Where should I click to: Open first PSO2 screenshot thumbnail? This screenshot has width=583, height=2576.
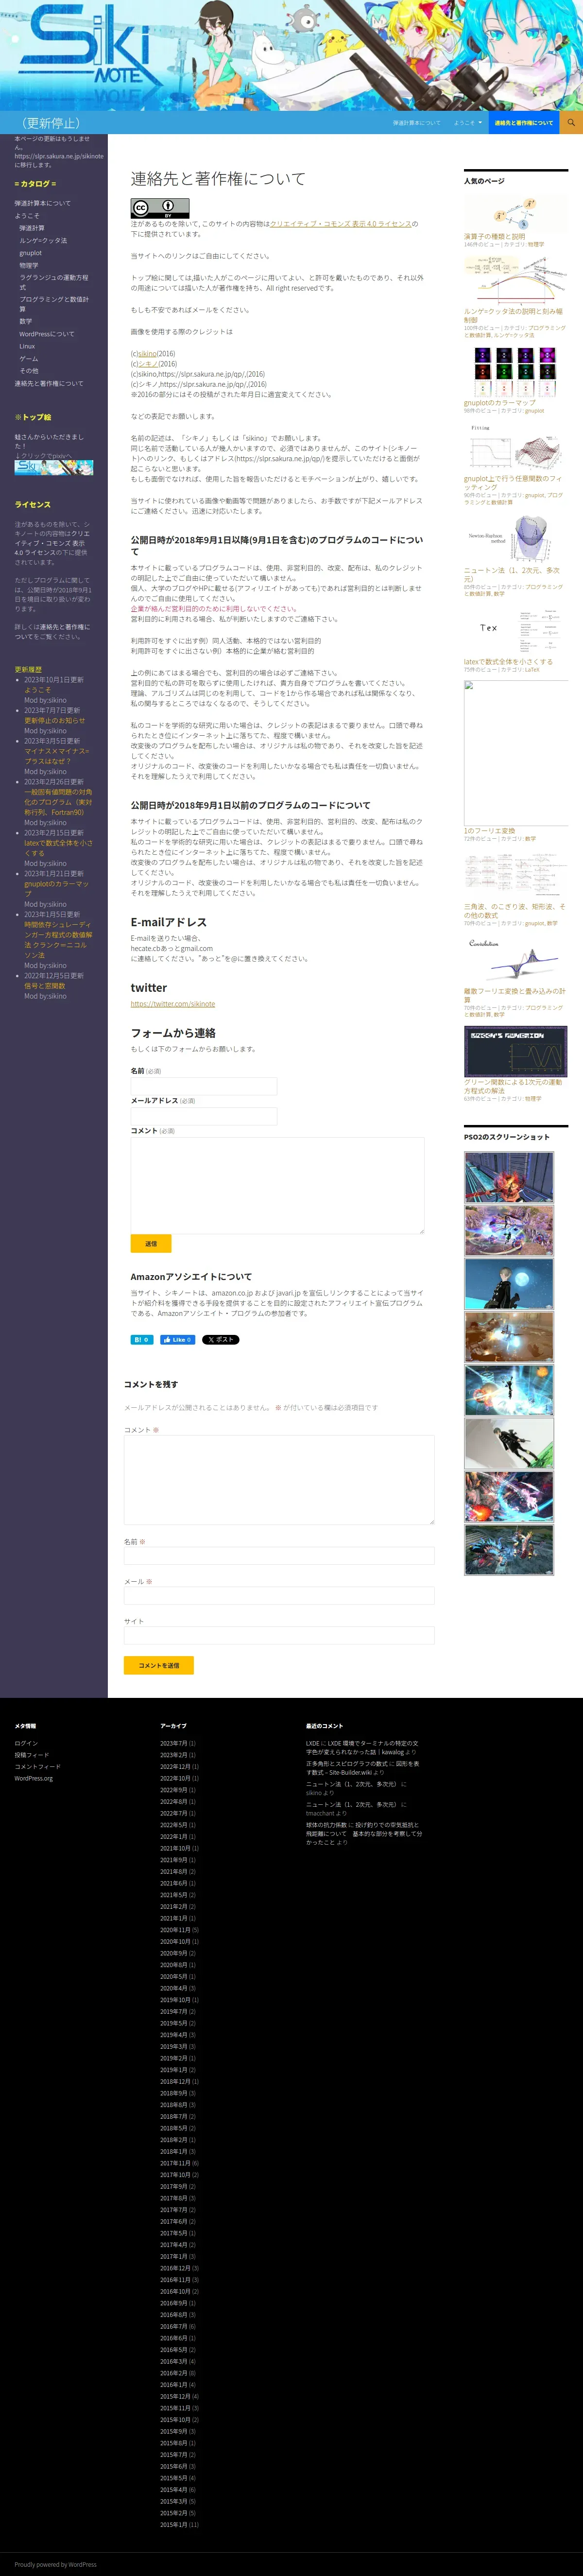pyautogui.click(x=508, y=1177)
